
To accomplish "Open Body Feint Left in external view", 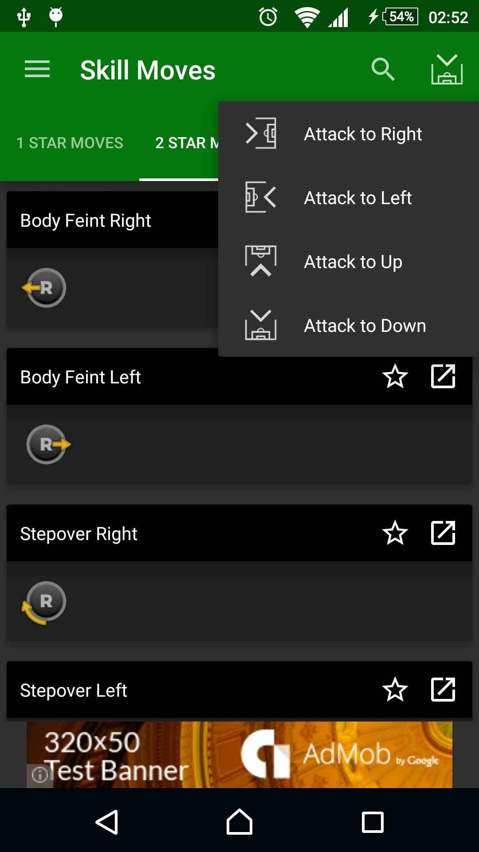I will tap(443, 376).
